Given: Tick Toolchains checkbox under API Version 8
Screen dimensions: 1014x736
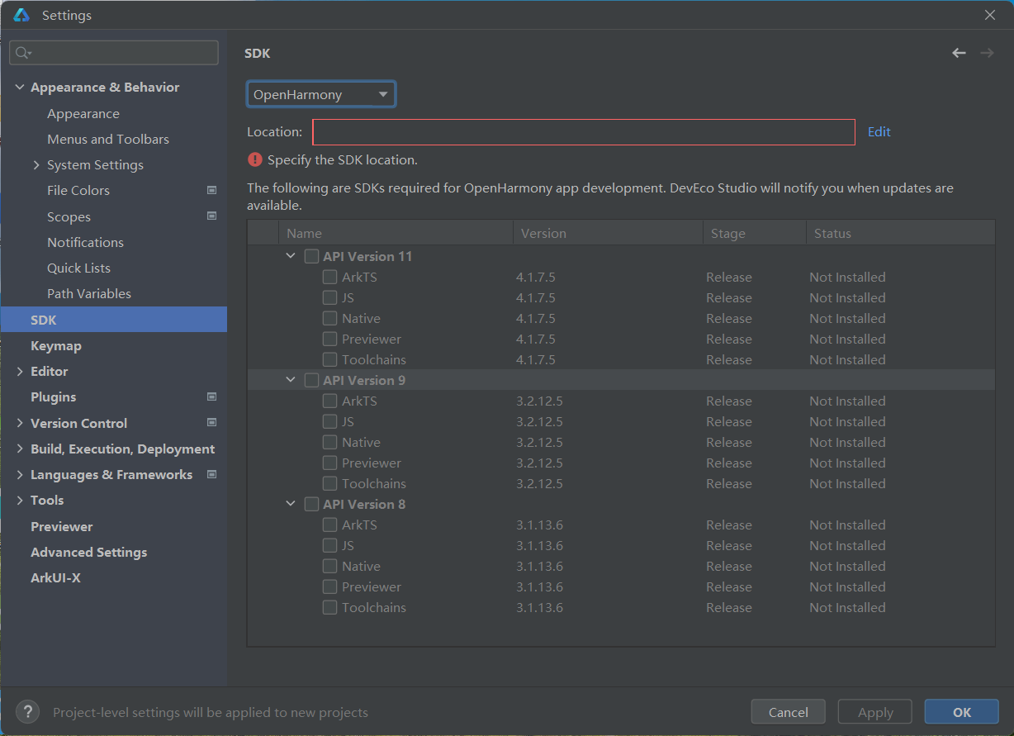Looking at the screenshot, I should click(329, 607).
